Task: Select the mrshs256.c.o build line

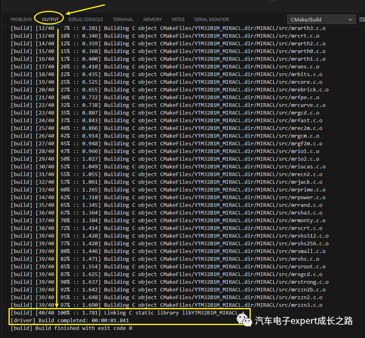Action: click(x=170, y=244)
